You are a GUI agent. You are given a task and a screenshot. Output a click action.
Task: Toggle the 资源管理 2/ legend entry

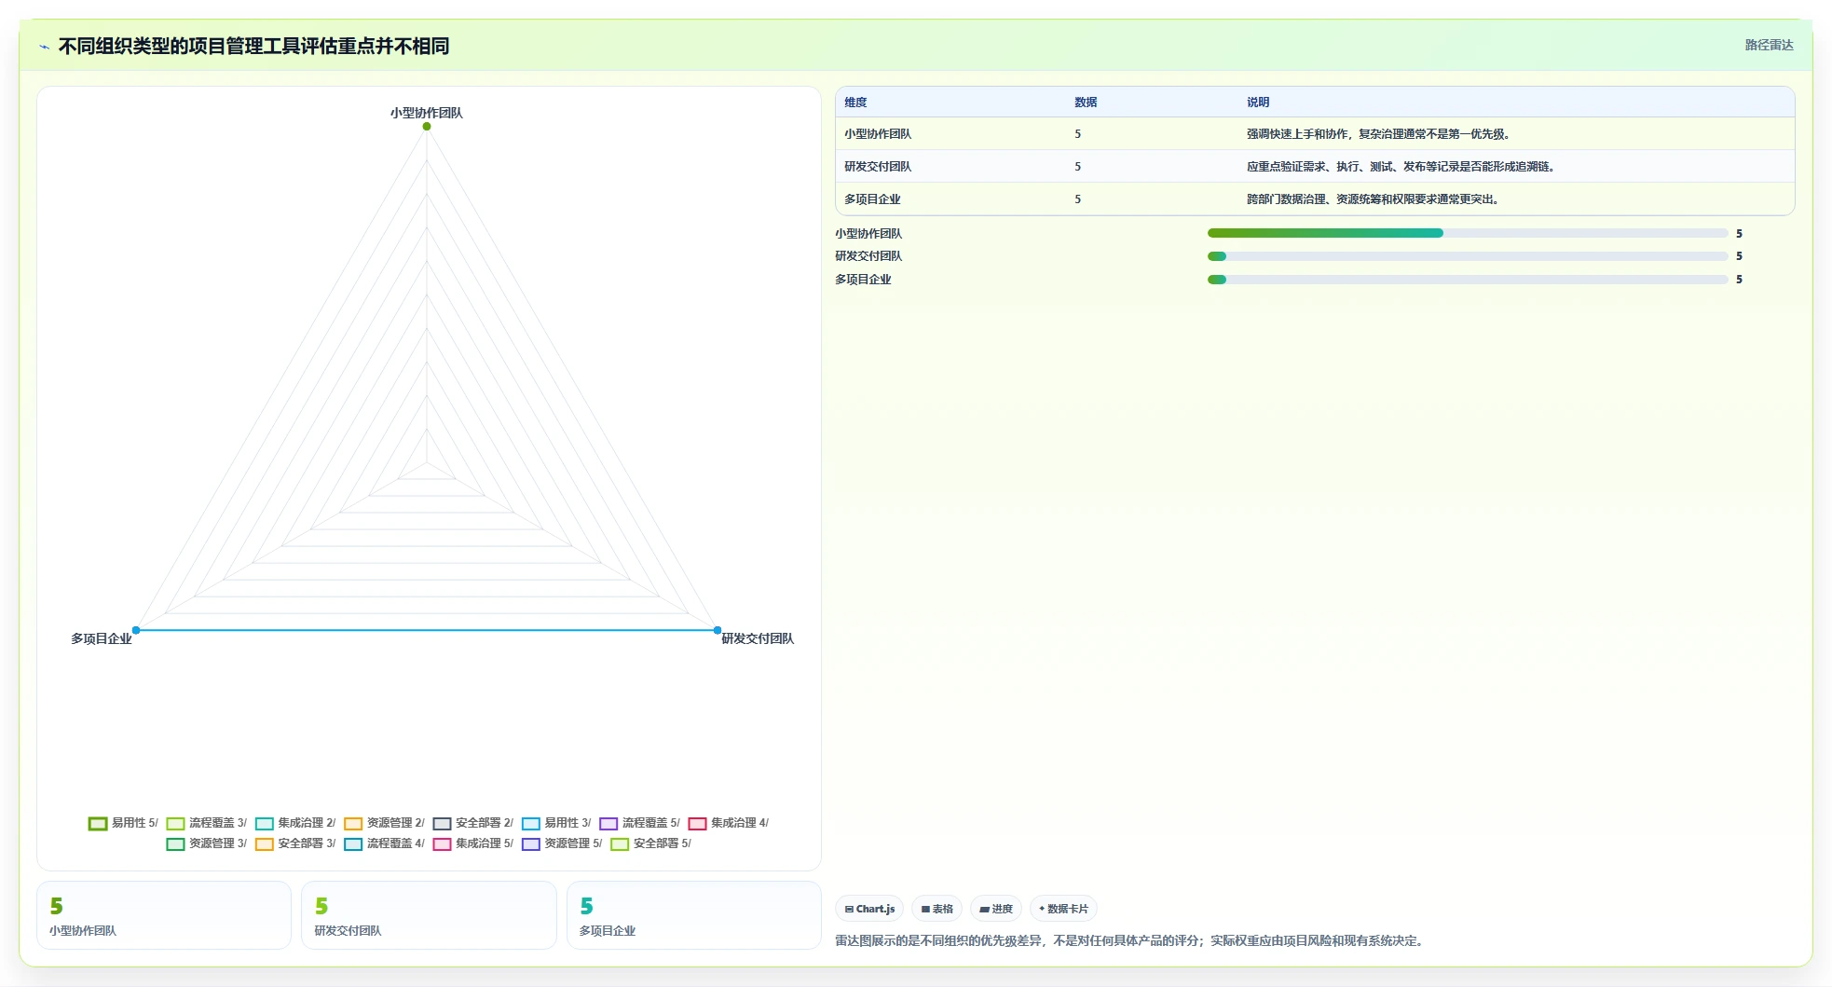pyautogui.click(x=384, y=823)
